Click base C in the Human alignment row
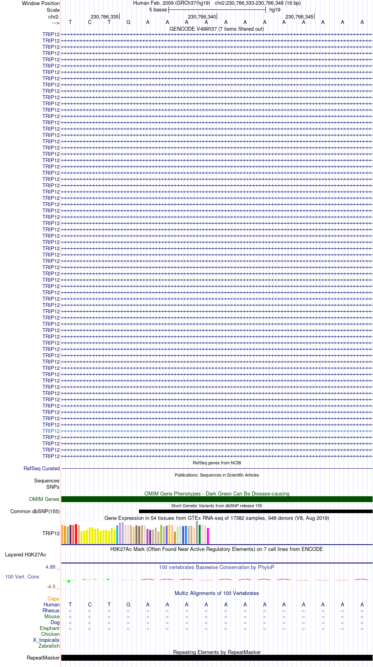Image resolution: width=373 pixels, height=667 pixels. pyautogui.click(x=90, y=604)
